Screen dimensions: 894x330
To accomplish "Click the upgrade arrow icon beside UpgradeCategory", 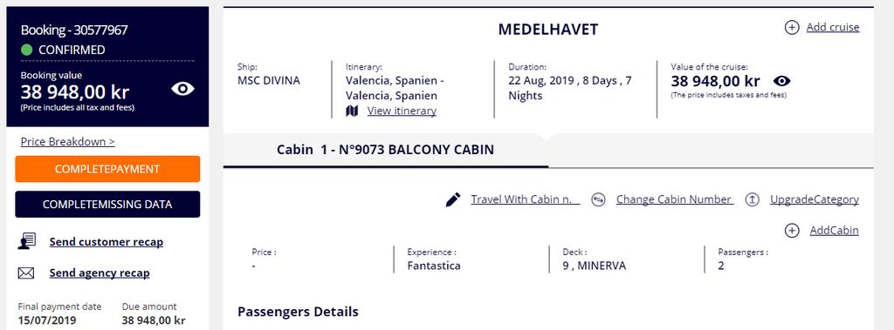I will [x=753, y=199].
